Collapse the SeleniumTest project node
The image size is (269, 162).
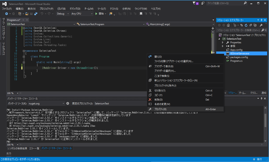coord(219,39)
